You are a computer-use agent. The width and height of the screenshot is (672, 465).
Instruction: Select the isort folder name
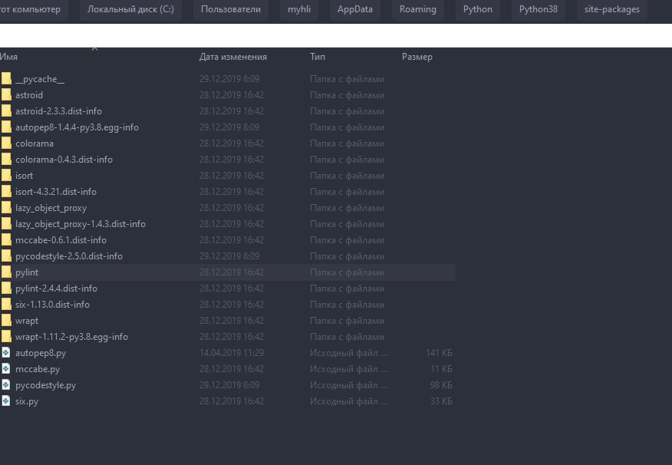[24, 175]
